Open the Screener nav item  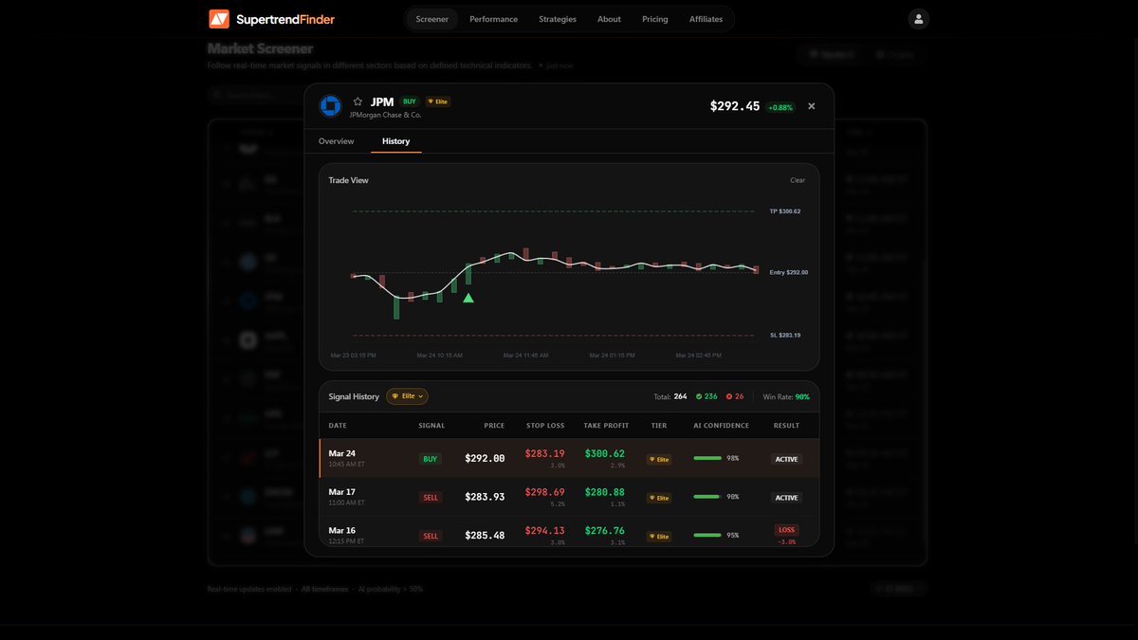(432, 19)
